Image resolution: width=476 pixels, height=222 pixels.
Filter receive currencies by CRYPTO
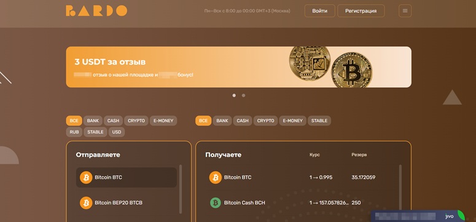coord(265,121)
